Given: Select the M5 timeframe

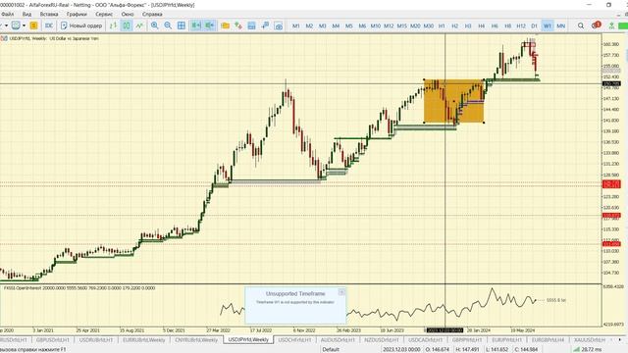Looking at the screenshot, I should tap(349, 25).
